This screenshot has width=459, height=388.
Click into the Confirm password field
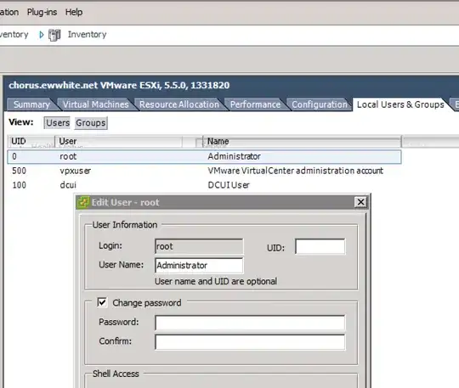tap(250, 342)
